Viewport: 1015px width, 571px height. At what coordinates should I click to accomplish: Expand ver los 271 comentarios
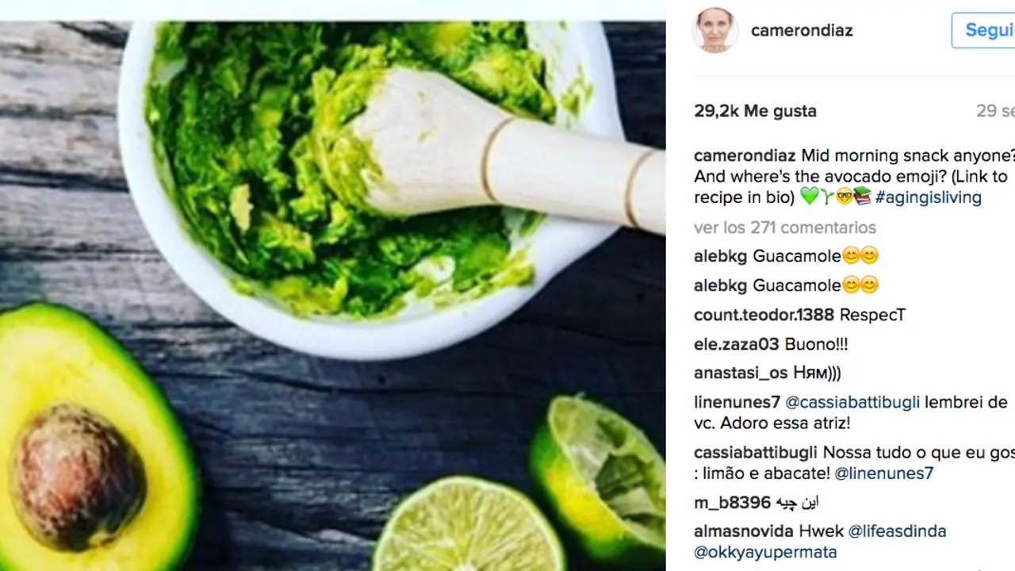pyautogui.click(x=785, y=228)
